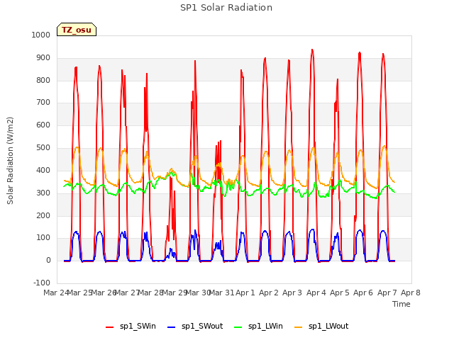Click the 900 y-axis tick label
The height and width of the screenshot is (340, 454).
pos(43,57)
